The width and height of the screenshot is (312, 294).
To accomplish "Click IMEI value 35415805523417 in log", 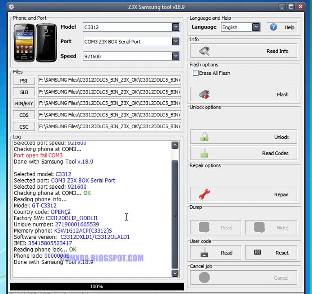I will (x=50, y=243).
